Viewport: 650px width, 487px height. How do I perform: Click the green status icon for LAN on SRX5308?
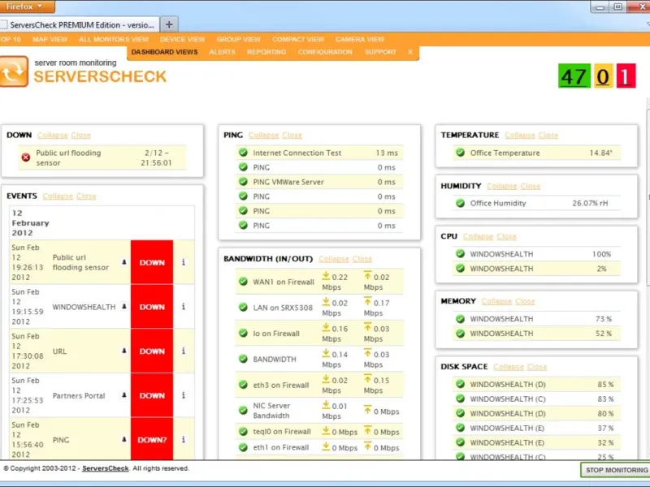[243, 308]
